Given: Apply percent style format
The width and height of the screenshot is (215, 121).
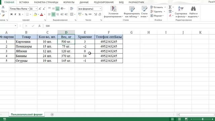Looking at the screenshot, I should [x=86, y=14].
